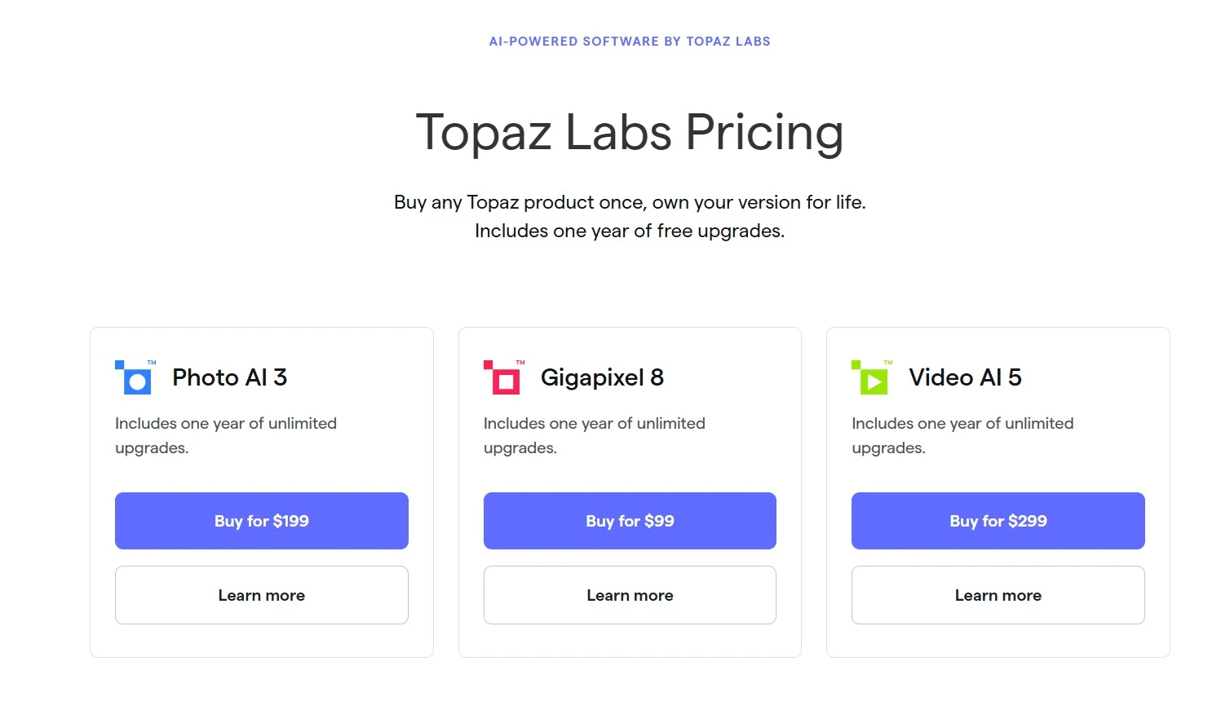The height and width of the screenshot is (701, 1230).
Task: Click the 'Buy any Topaz product once' sentence
Action: [630, 202]
